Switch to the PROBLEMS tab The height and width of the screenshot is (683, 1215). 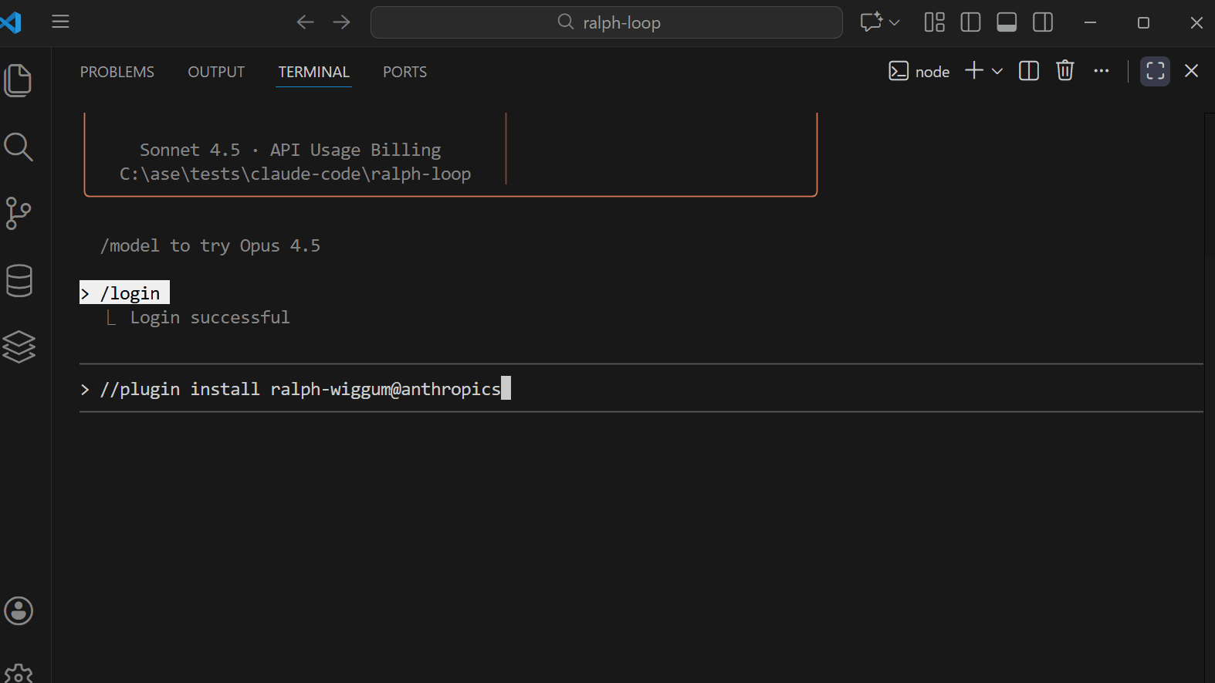pos(117,72)
